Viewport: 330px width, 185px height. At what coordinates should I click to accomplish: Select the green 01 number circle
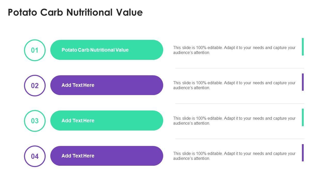pyautogui.click(x=35, y=50)
